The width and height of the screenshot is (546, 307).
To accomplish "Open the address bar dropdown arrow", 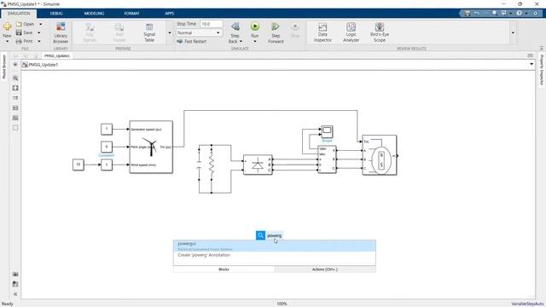I will [x=531, y=65].
